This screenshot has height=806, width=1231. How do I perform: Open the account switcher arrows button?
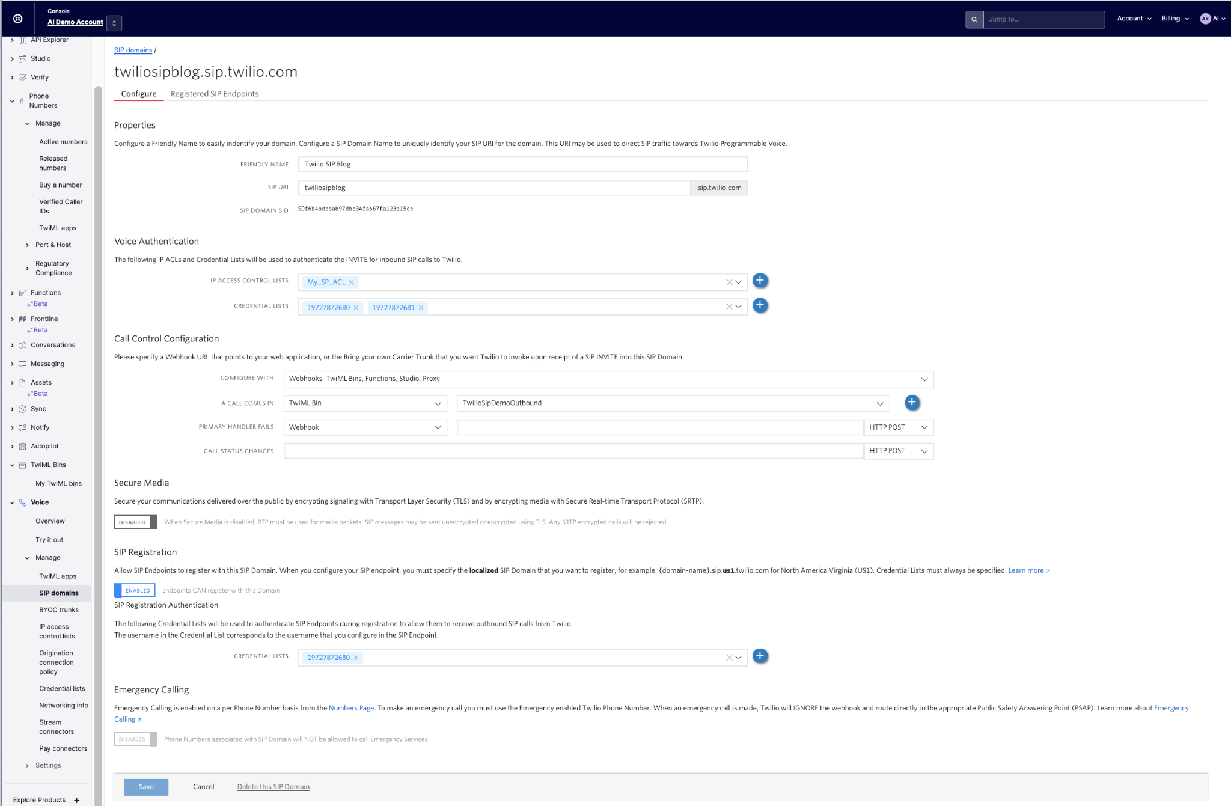click(114, 23)
